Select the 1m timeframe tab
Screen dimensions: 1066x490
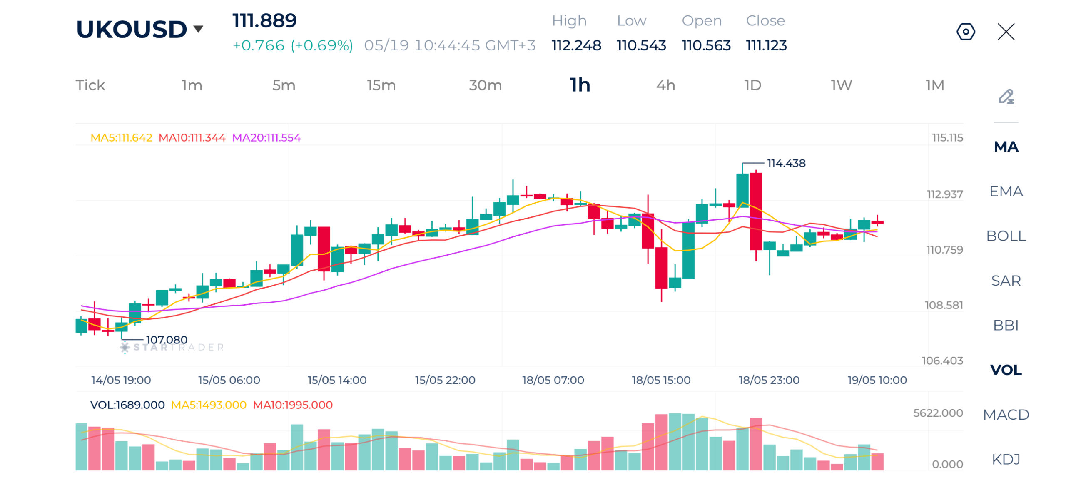[192, 85]
